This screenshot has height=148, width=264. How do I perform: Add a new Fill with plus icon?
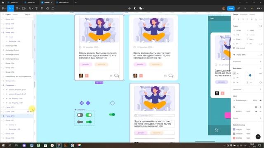(x=260, y=107)
